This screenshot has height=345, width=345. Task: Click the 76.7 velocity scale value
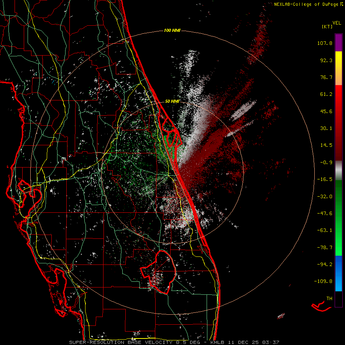[x=326, y=77]
